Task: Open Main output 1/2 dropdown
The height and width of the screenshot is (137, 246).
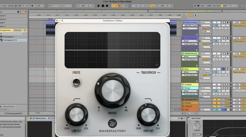Action: pos(205,109)
